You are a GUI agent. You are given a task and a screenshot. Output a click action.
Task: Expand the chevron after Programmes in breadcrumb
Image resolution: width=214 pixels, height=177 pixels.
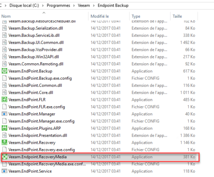pyautogui.click(x=74, y=6)
